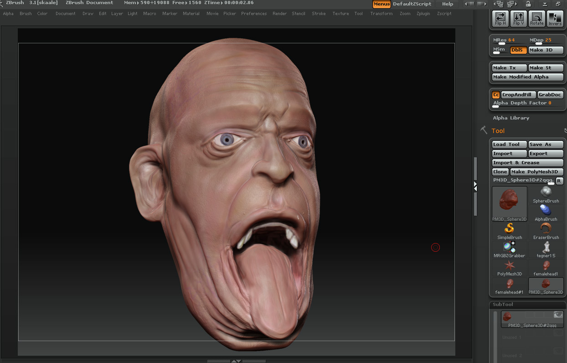Select the MRGBZGrabber tool
This screenshot has height=363, width=567.
point(510,249)
